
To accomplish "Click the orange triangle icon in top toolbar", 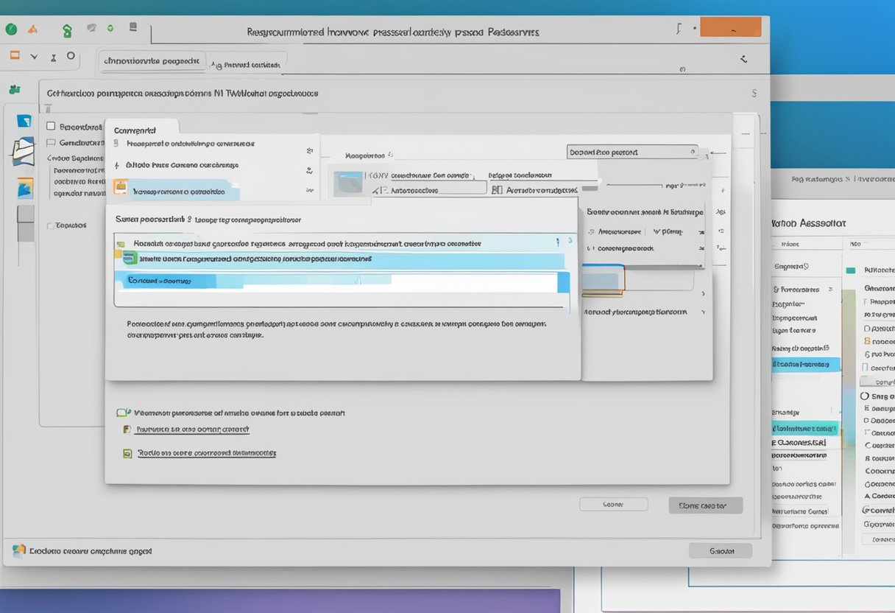I will point(32,29).
